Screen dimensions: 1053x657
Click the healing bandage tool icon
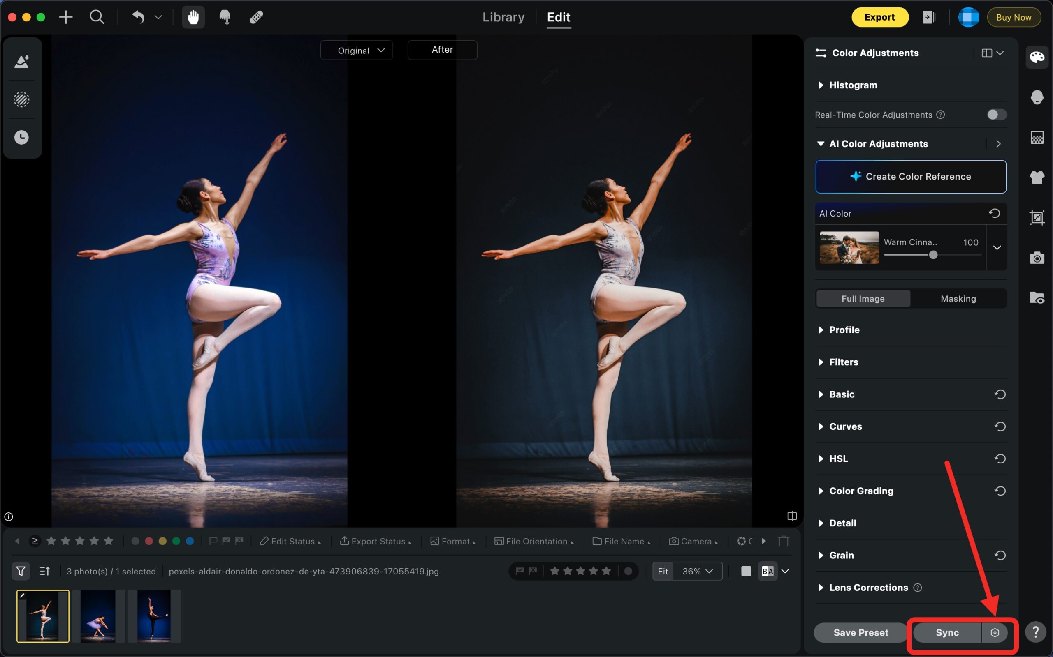click(256, 17)
